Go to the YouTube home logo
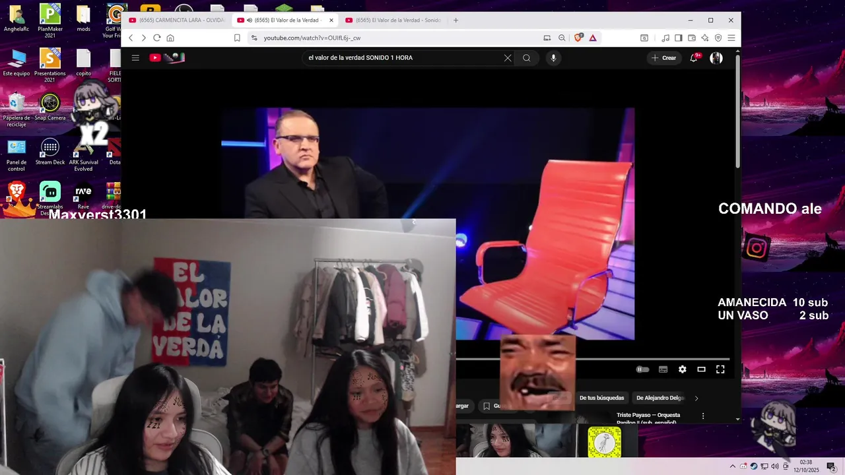845x475 pixels. 167,58
